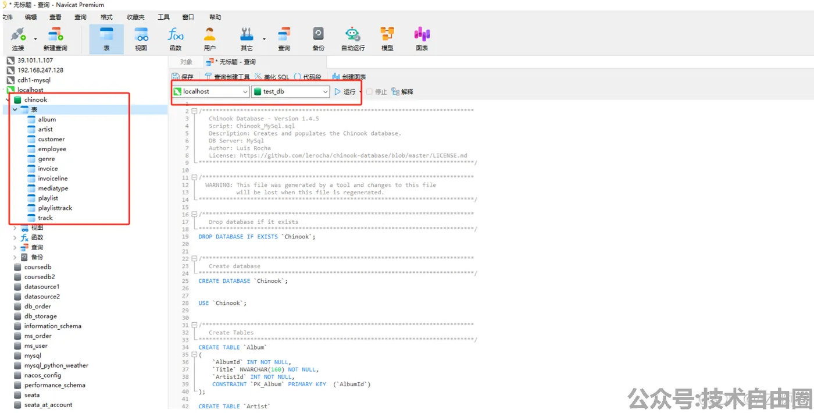Expand the 备份 node under chinook
Viewport: 814px width, 413px height.
(15, 257)
